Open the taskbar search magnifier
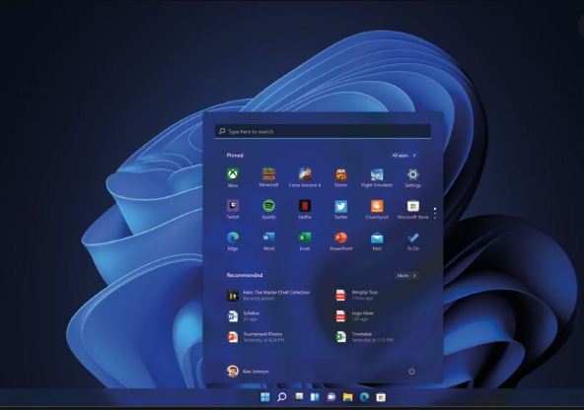Screen dimensions: 584x410 click(282, 397)
